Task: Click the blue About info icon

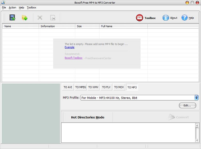Action: click(x=165, y=18)
